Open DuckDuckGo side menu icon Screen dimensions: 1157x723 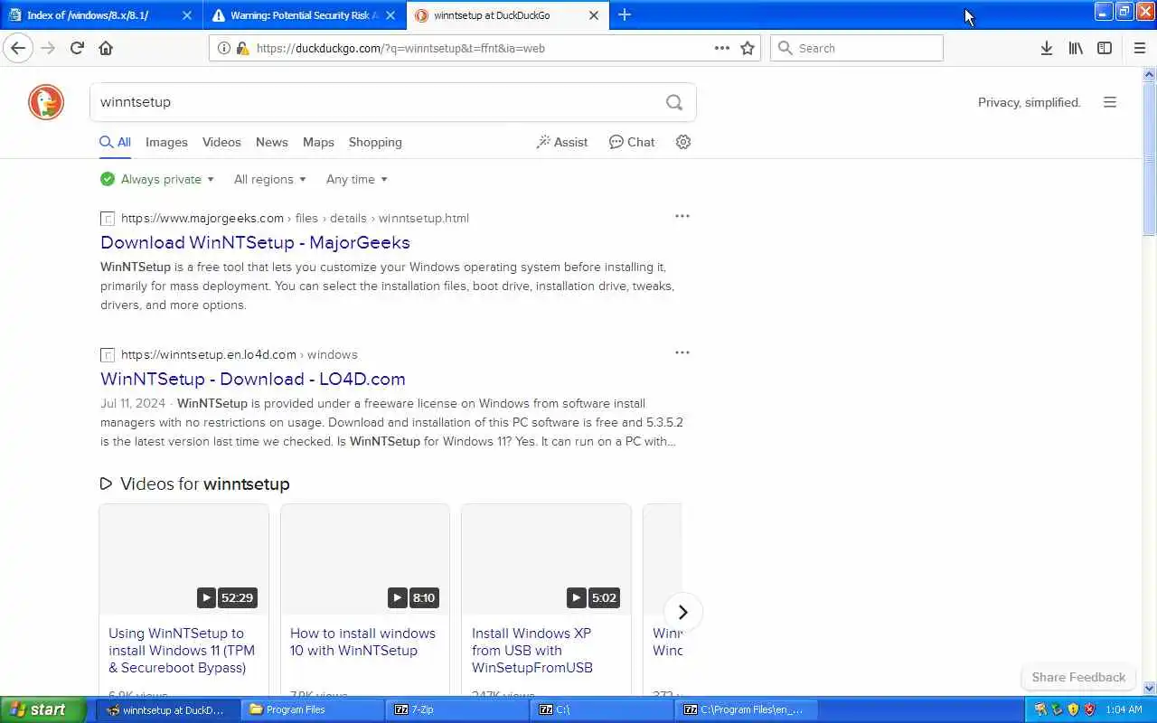point(1110,102)
